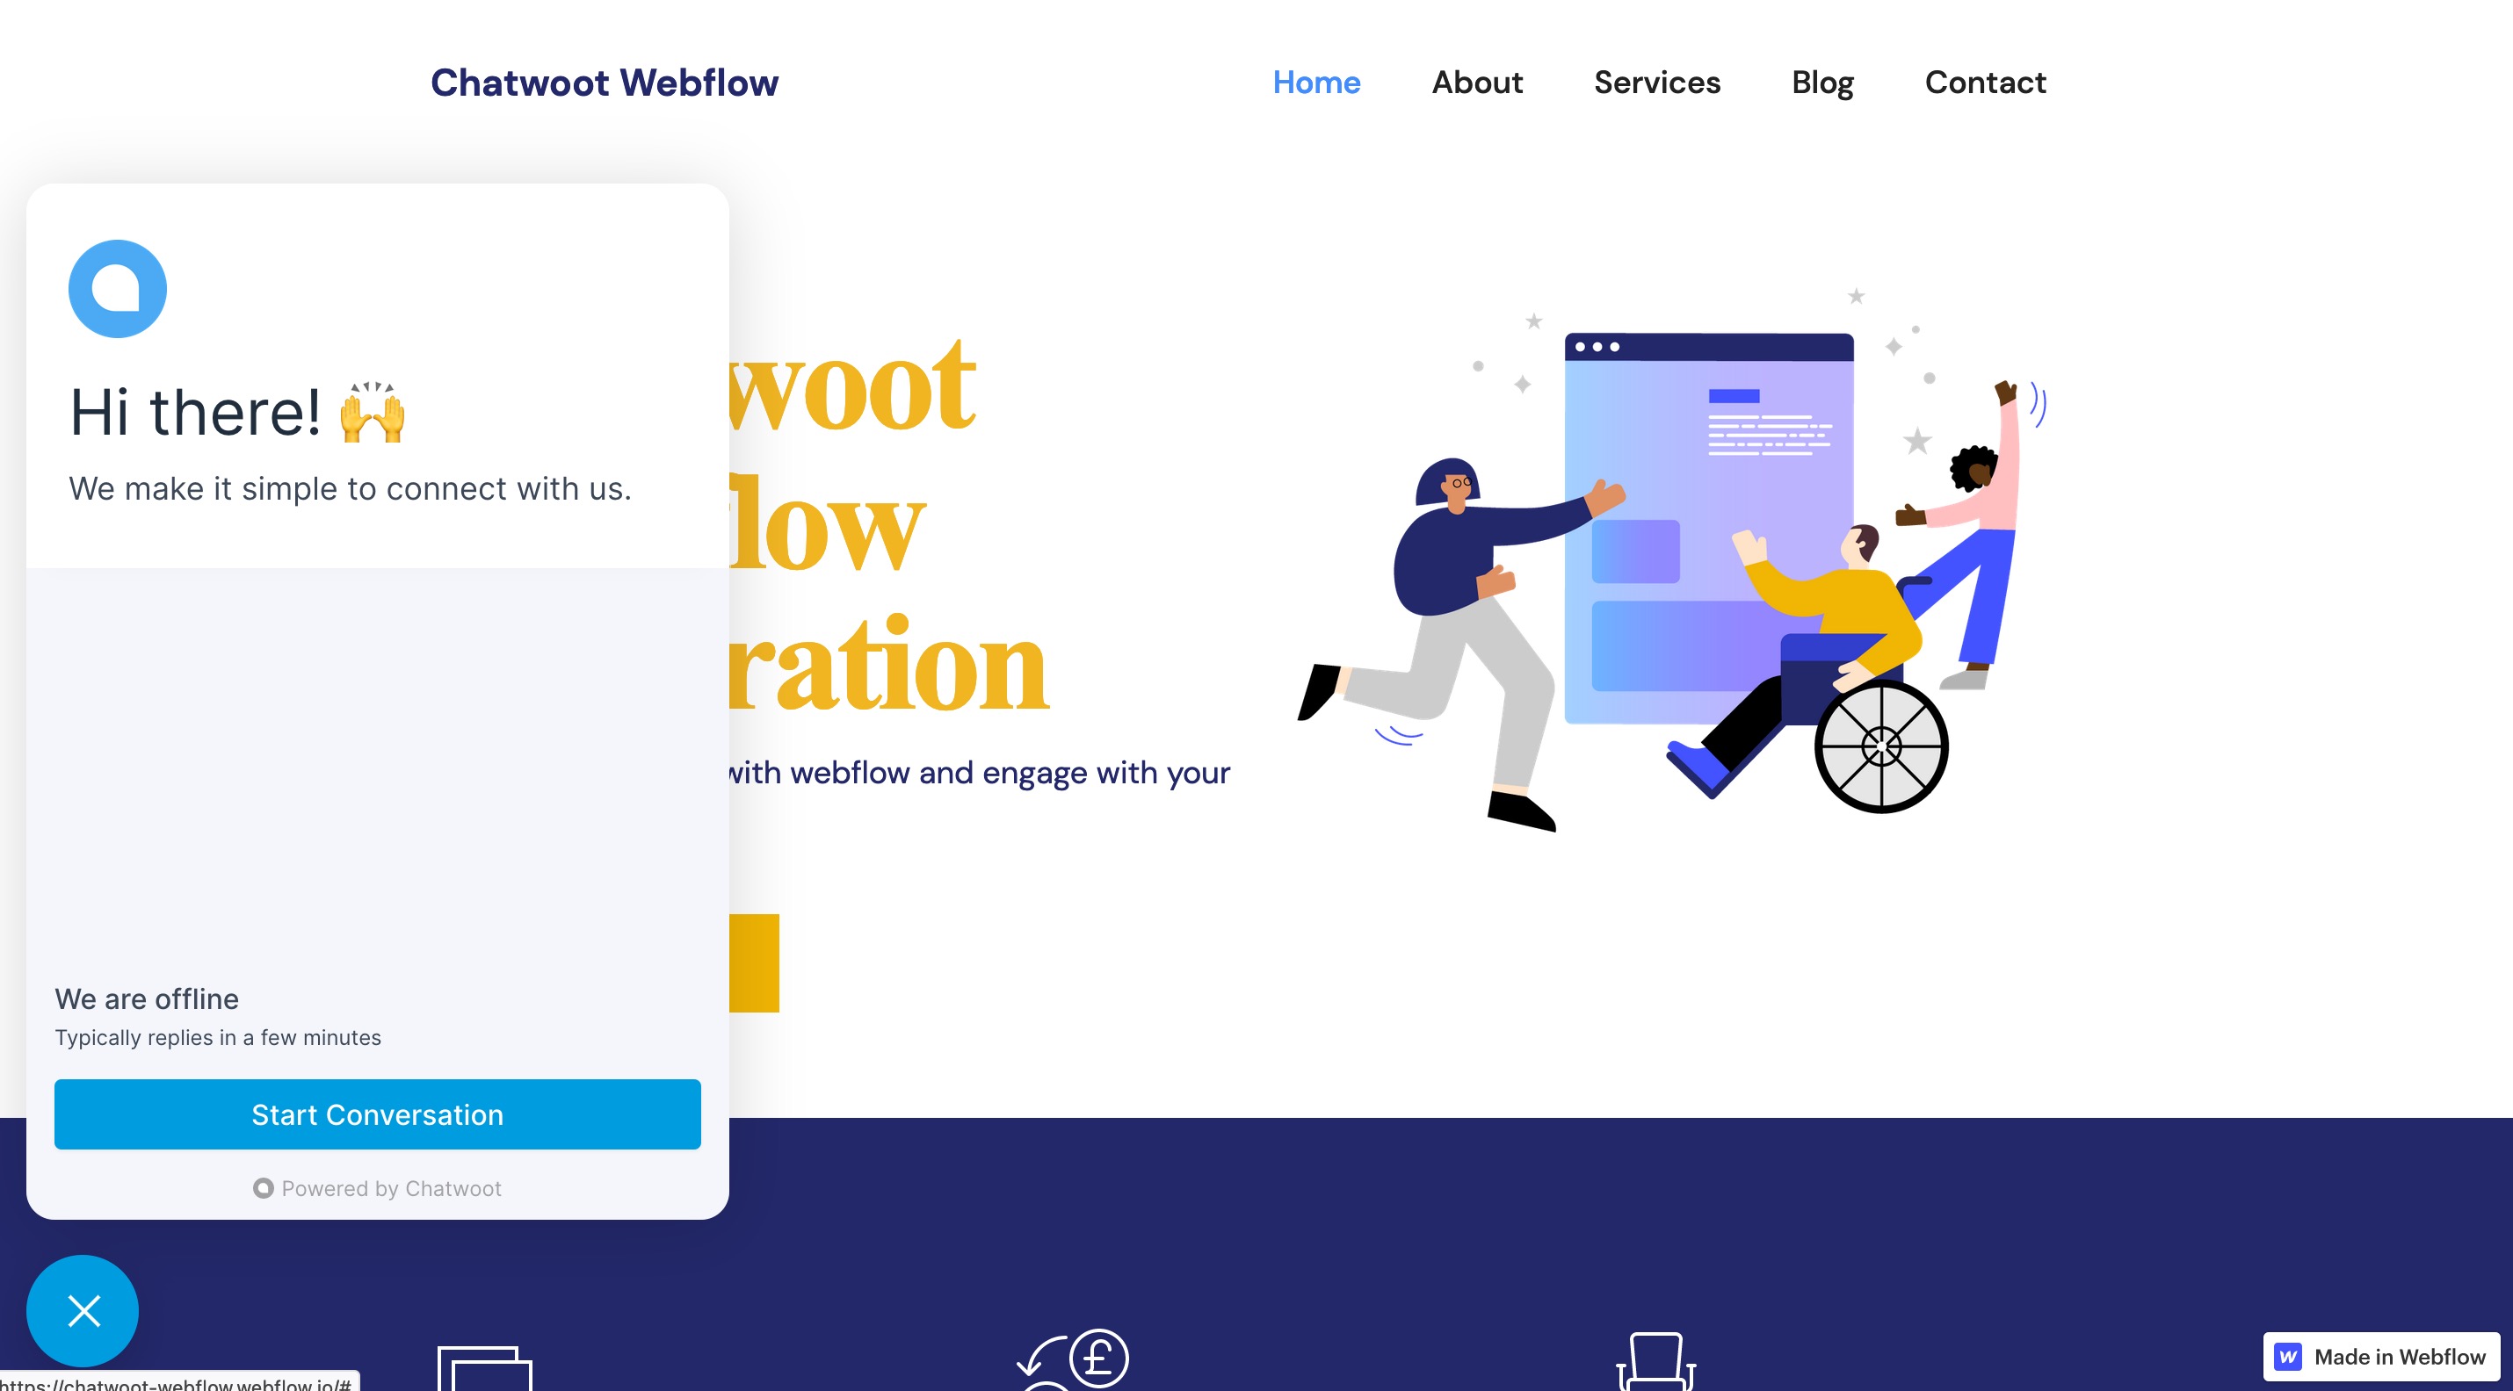Toggle offline status indicator in chat
The image size is (2513, 1391).
click(x=146, y=997)
